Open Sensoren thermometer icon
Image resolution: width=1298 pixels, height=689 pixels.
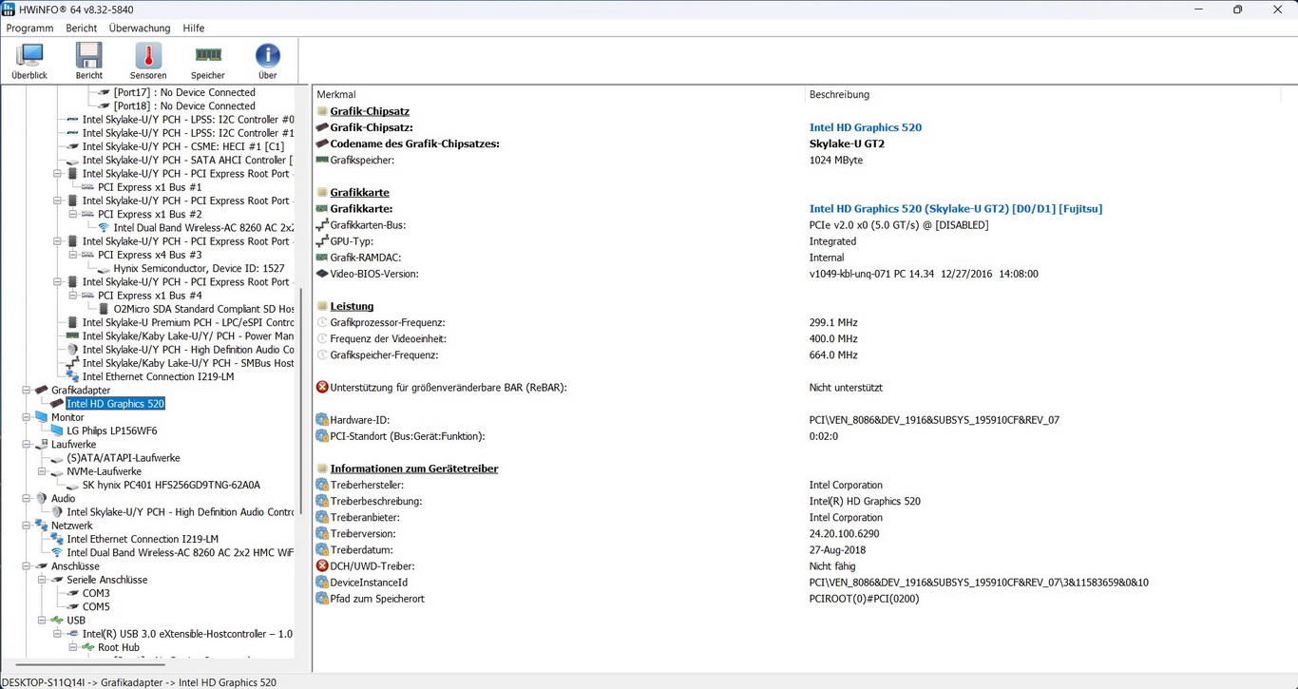148,61
